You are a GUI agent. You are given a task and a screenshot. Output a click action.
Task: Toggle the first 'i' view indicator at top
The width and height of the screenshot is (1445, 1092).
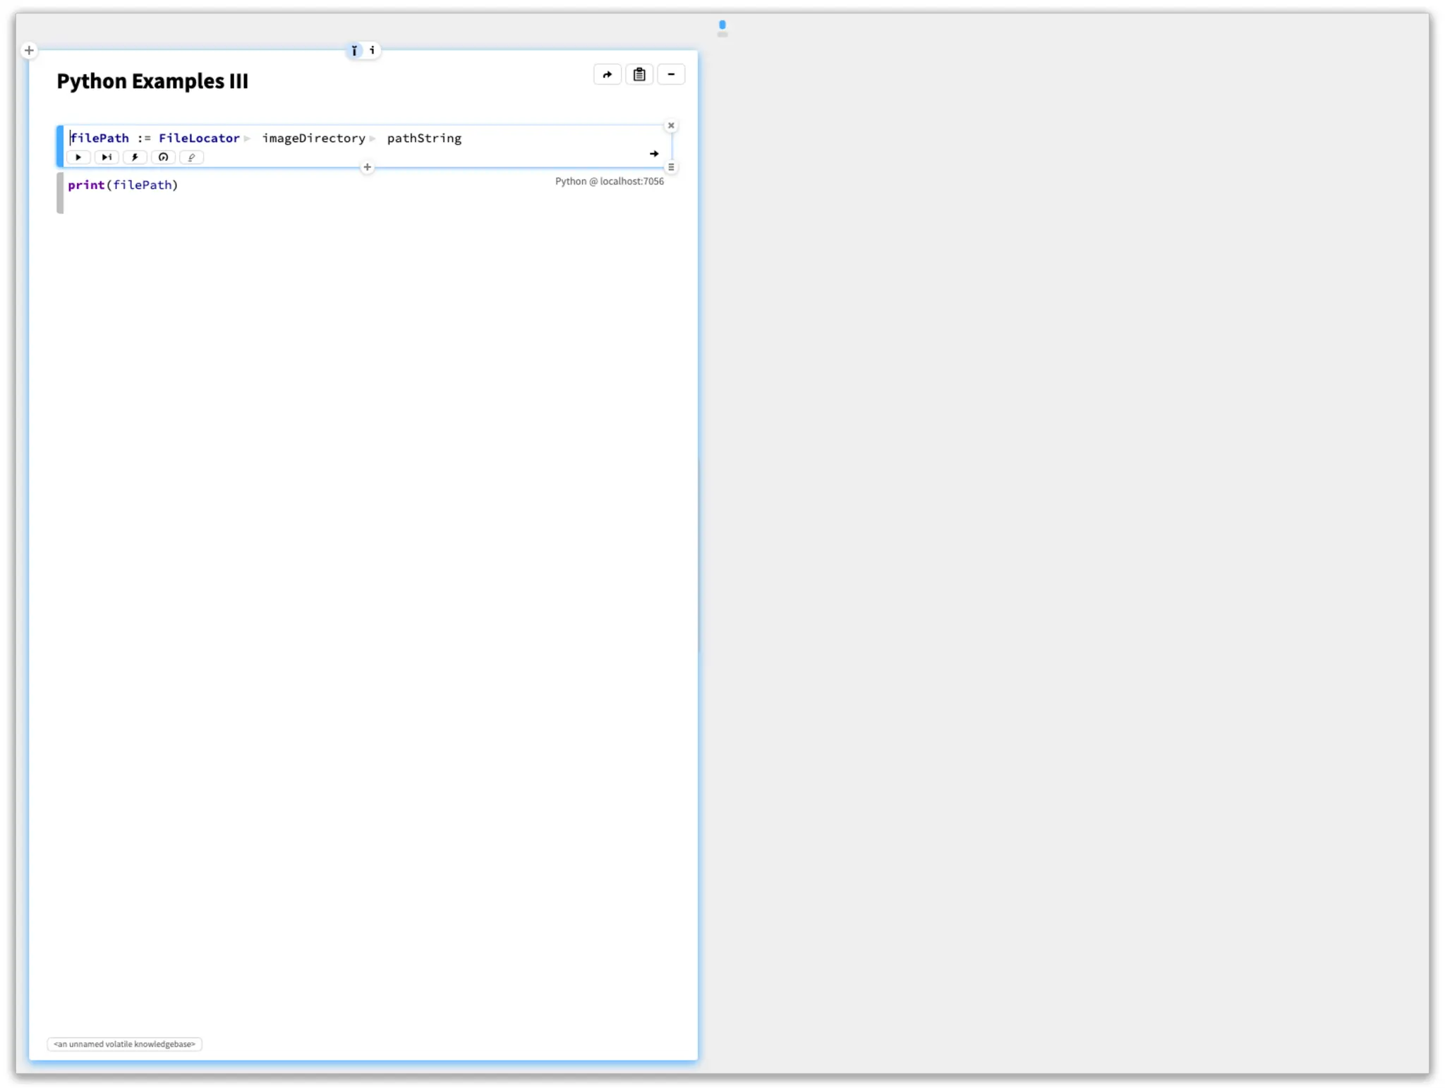354,51
